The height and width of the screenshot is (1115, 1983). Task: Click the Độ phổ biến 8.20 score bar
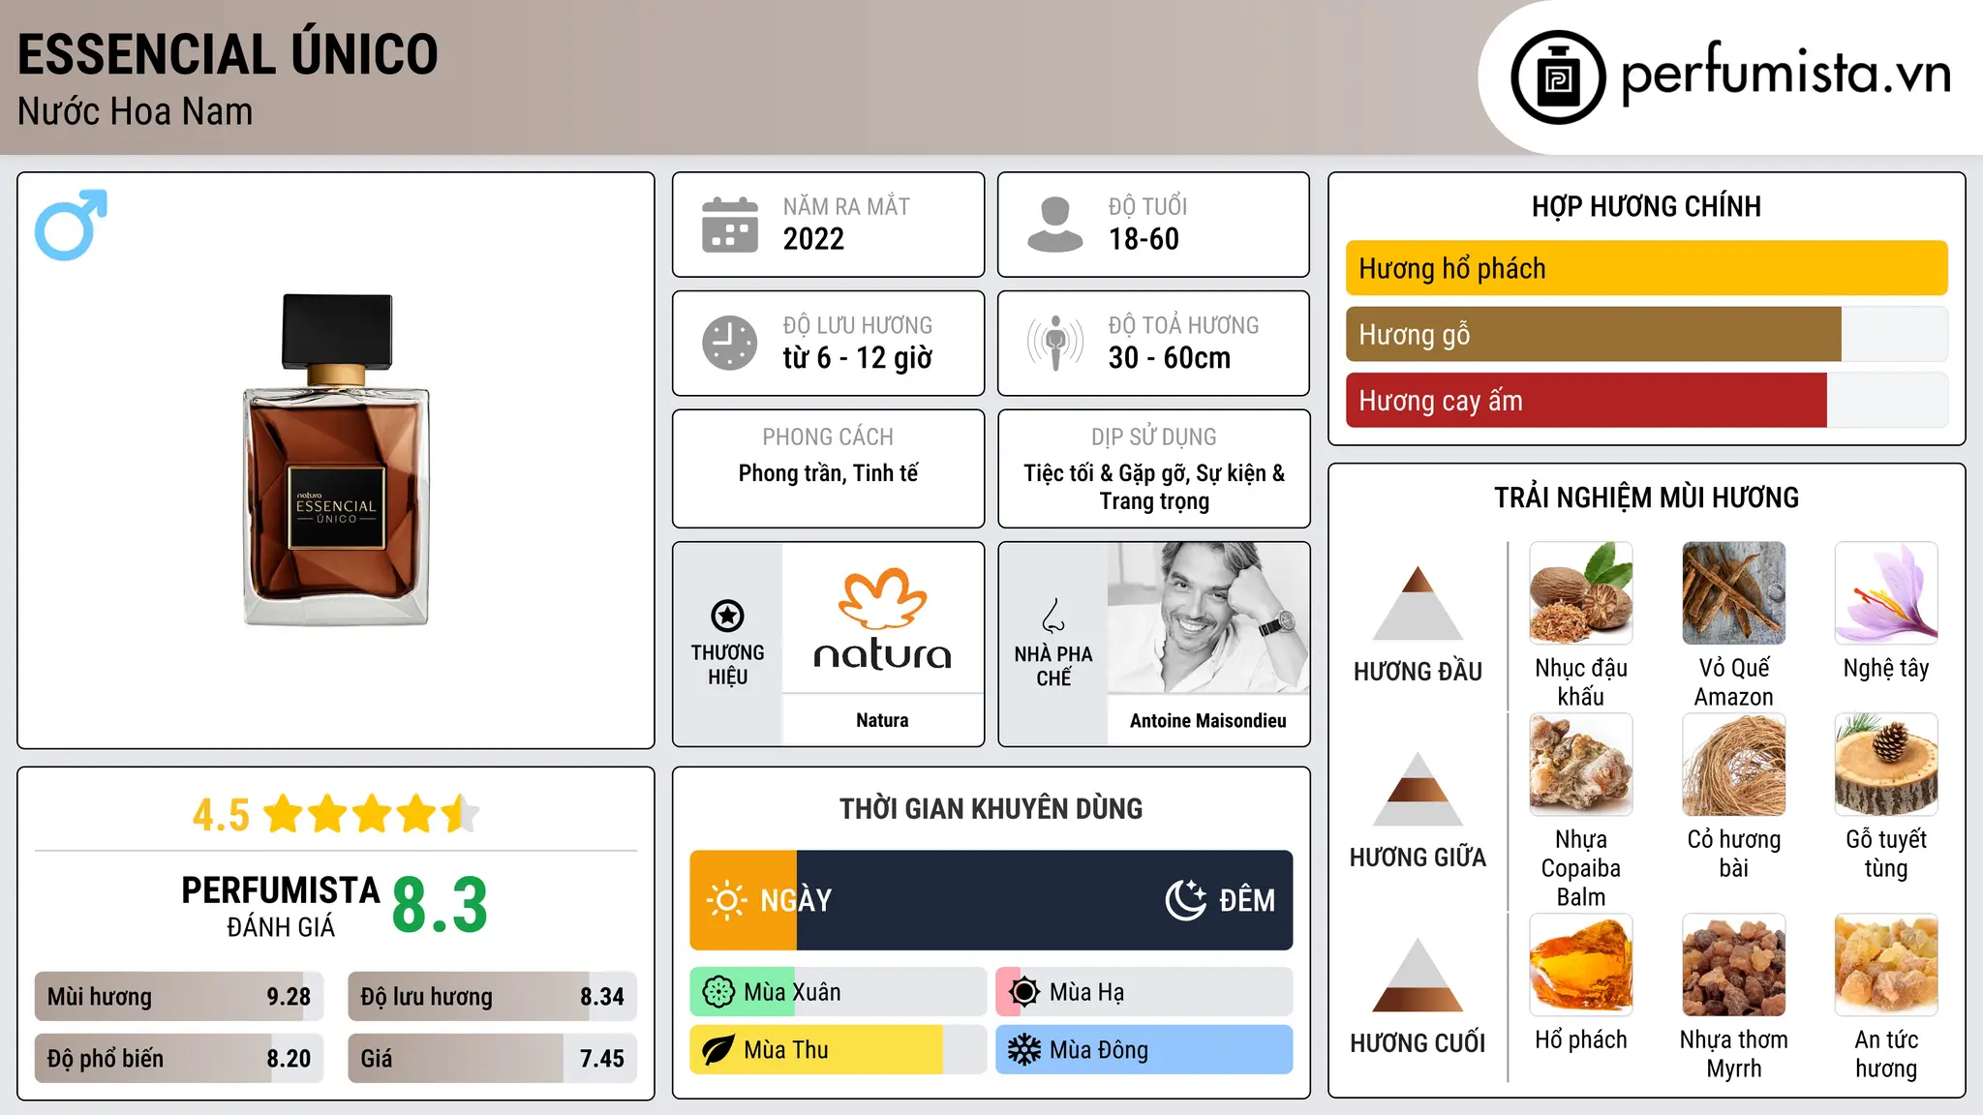(179, 1058)
